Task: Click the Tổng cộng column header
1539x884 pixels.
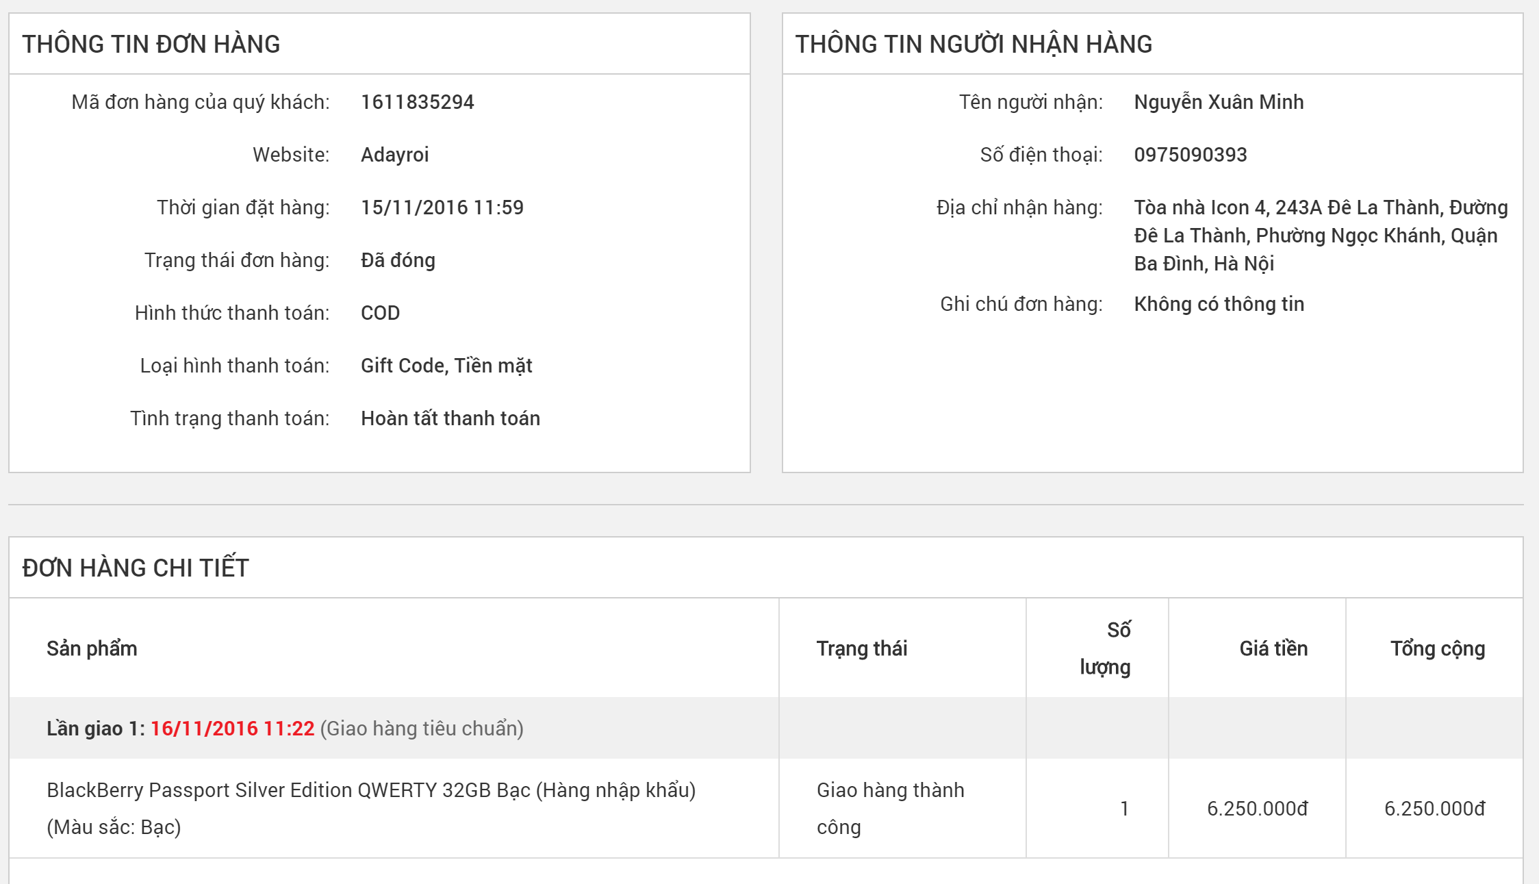Action: [x=1438, y=648]
